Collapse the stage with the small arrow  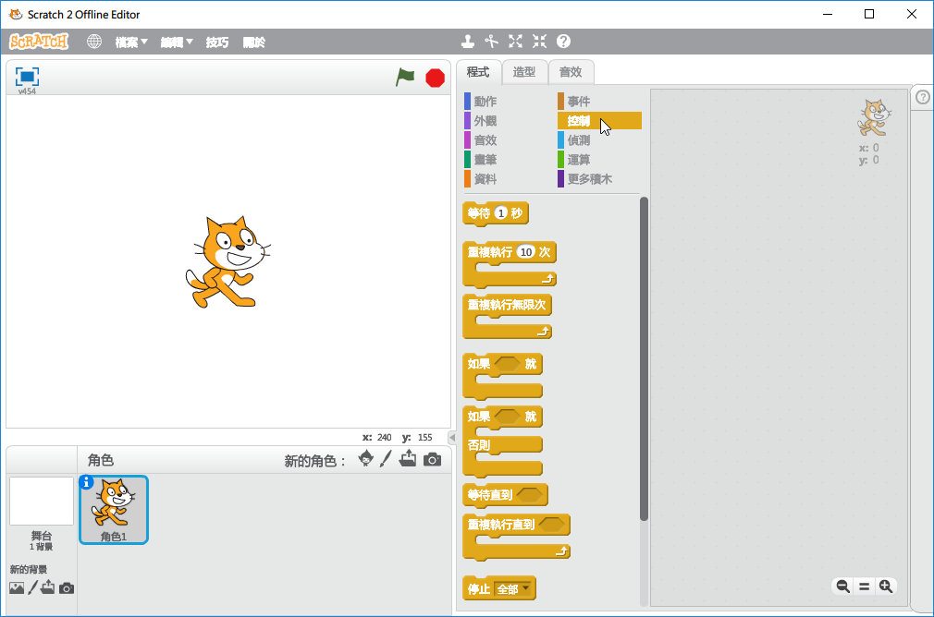[452, 438]
